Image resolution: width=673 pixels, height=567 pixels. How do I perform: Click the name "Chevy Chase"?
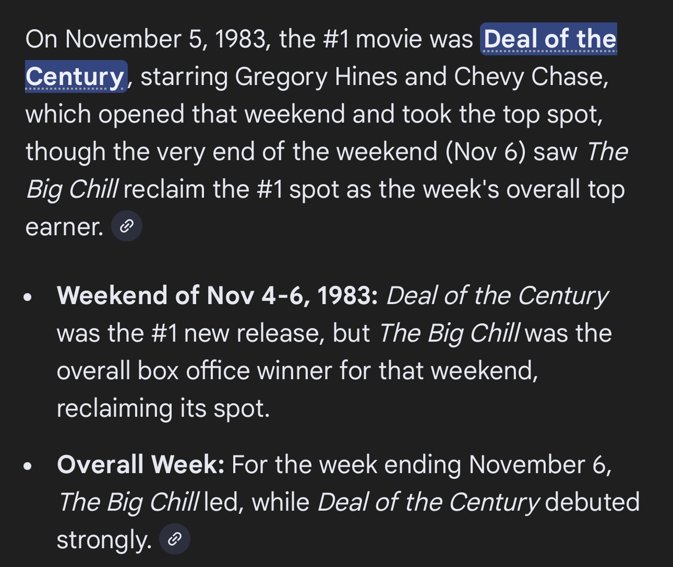tap(531, 77)
